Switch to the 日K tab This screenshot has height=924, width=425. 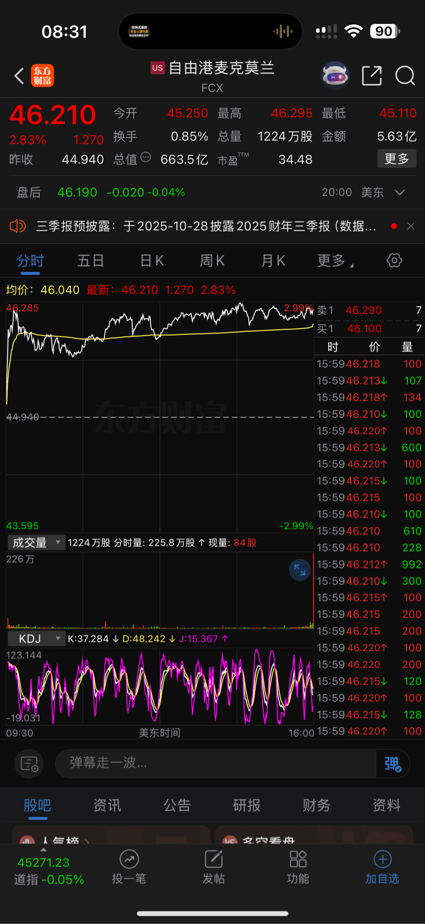click(152, 261)
